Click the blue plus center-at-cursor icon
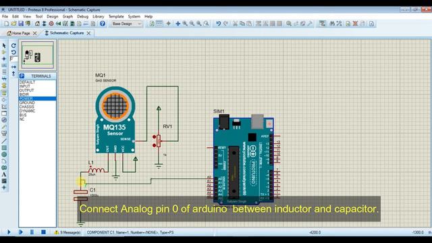Image resolution: width=432 pixels, height=243 pixels. coord(178,24)
